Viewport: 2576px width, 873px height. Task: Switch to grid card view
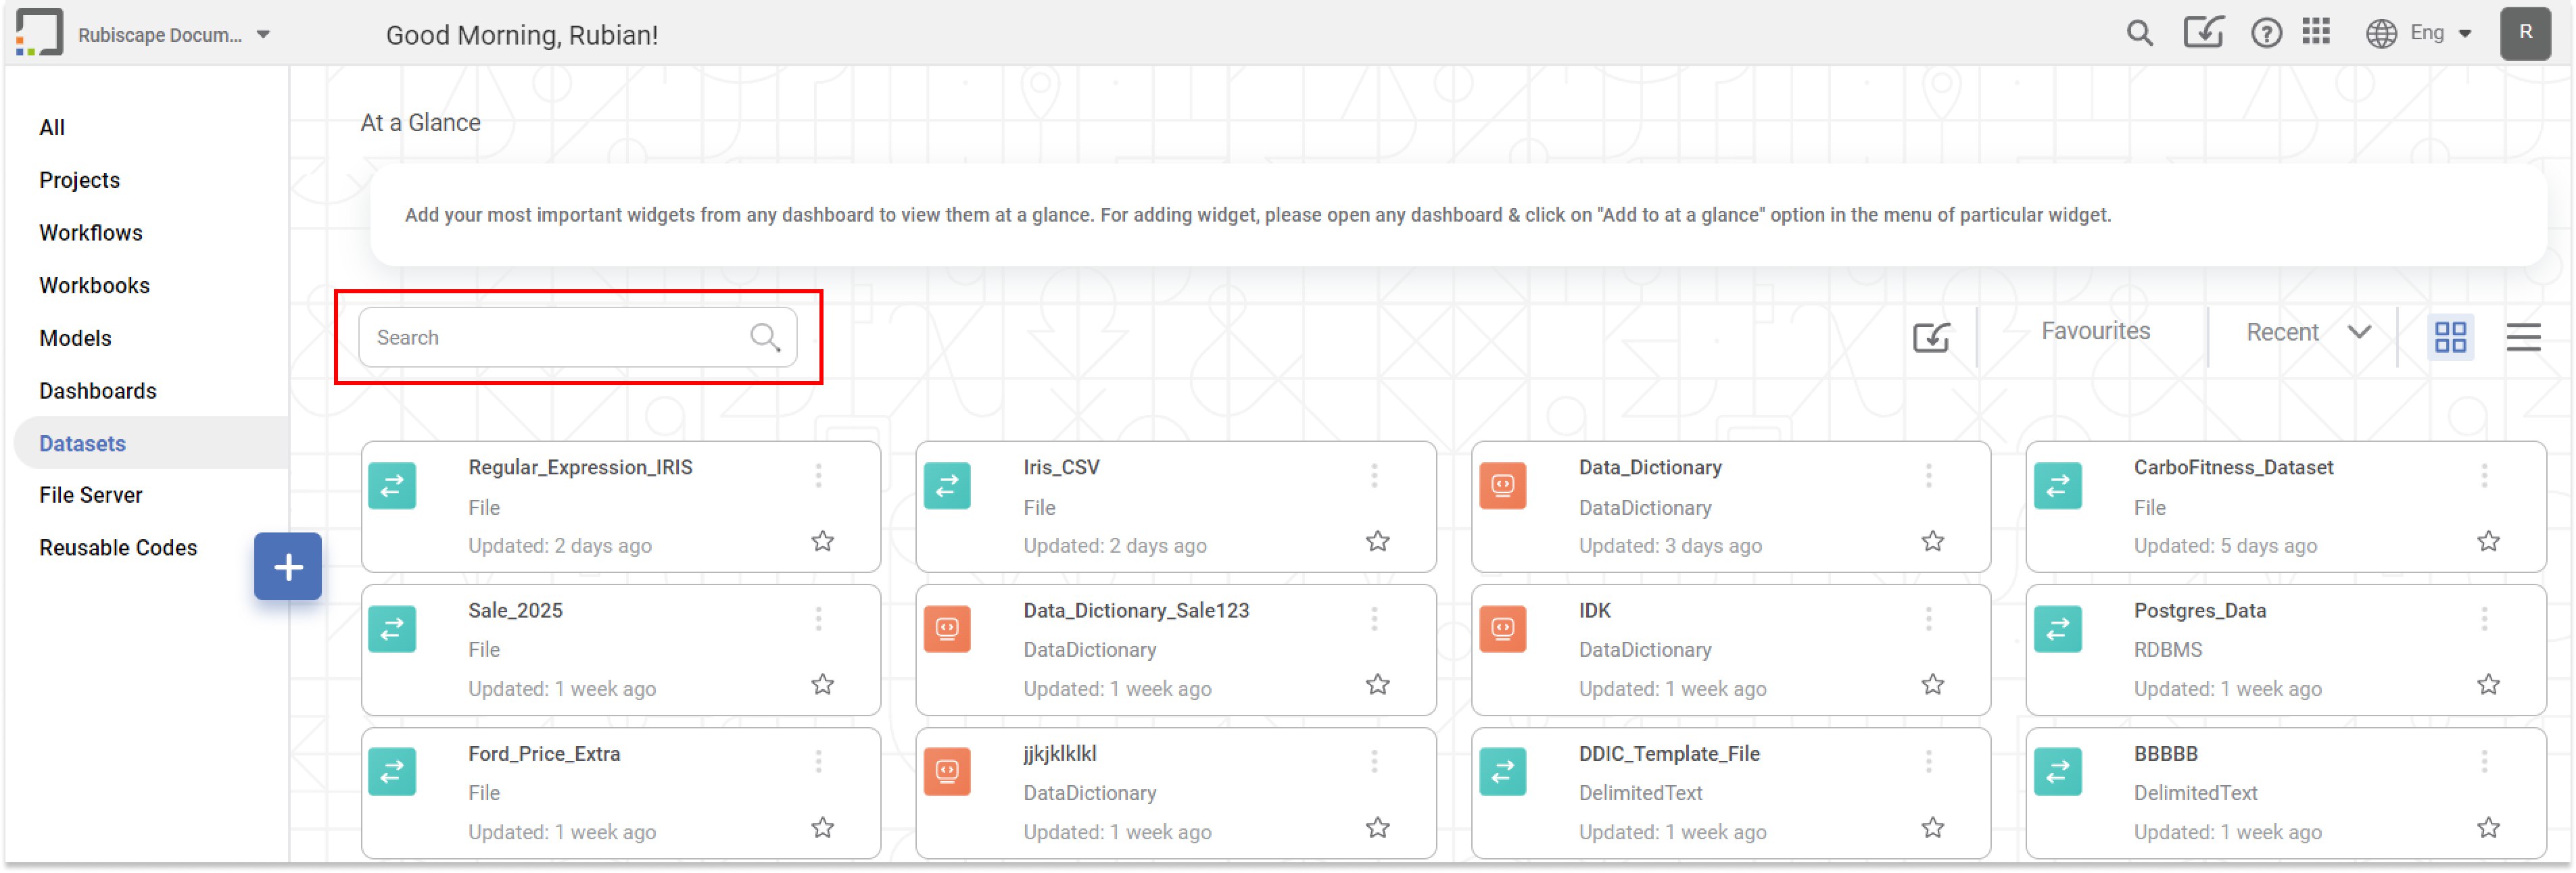(2450, 336)
